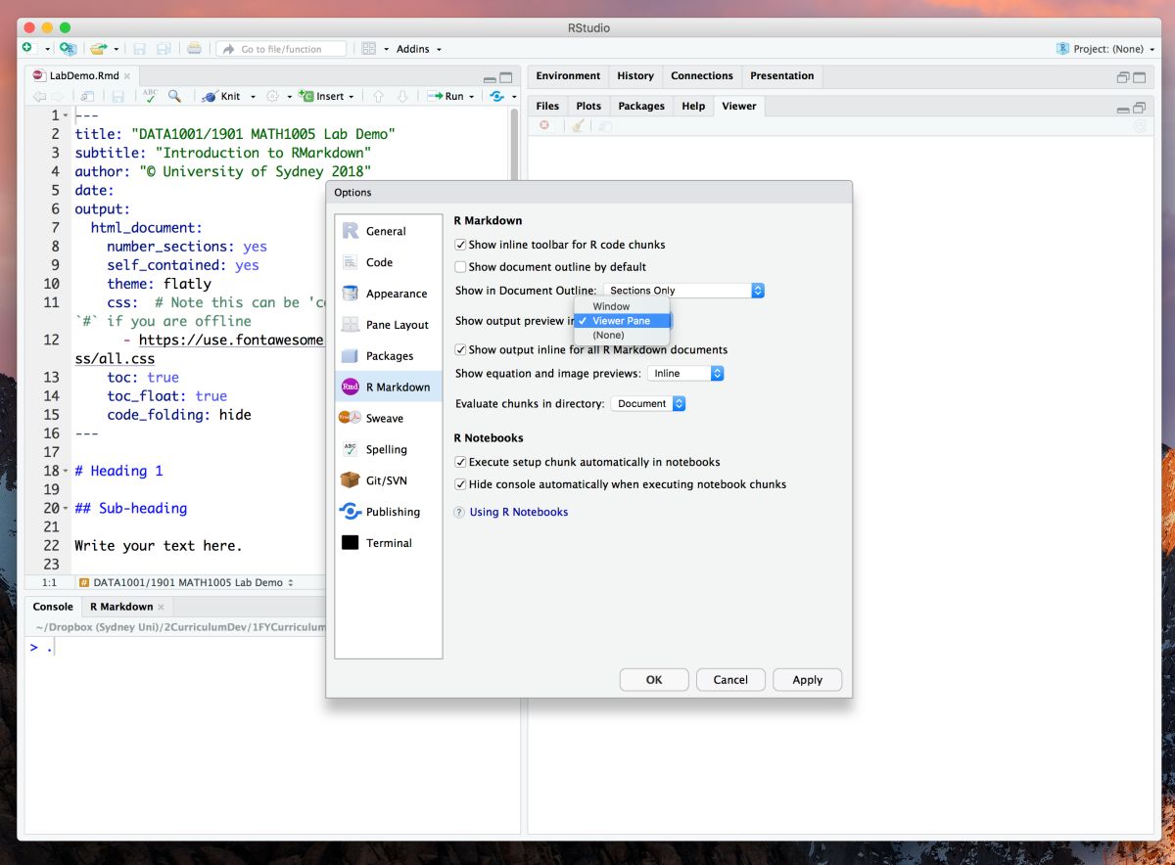Switch to the Environment tab
The height and width of the screenshot is (865, 1175).
coord(568,75)
